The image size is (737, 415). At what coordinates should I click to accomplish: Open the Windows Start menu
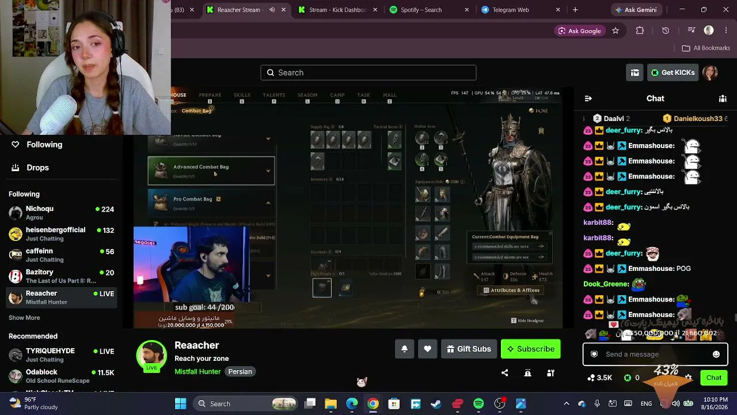pyautogui.click(x=180, y=403)
